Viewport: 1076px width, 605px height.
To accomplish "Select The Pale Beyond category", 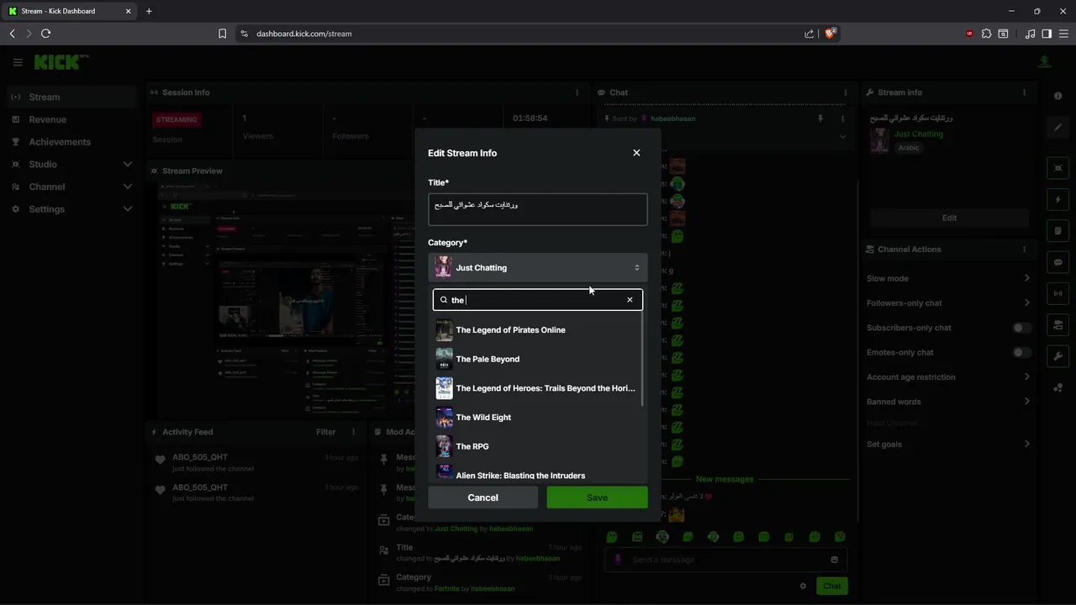I will click(536, 359).
